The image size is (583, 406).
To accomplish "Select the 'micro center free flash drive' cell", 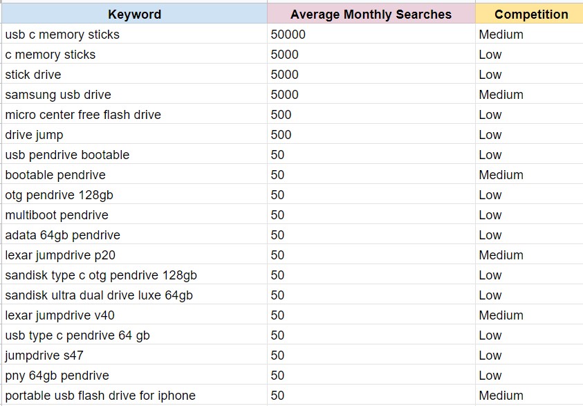I will pyautogui.click(x=83, y=115).
